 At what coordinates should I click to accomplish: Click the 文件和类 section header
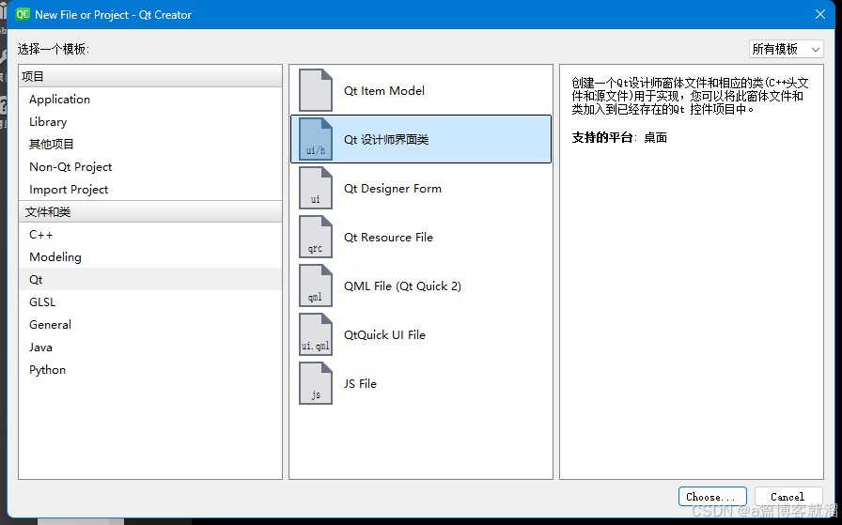pos(150,211)
